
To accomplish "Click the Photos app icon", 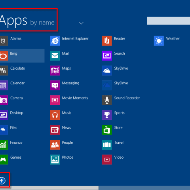I will (55, 160).
